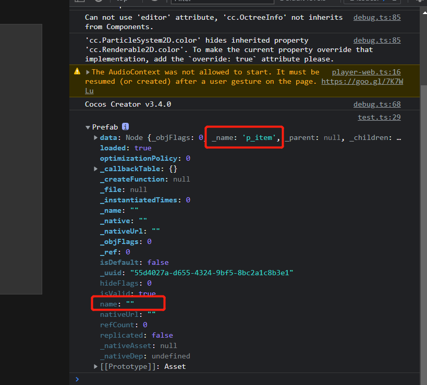This screenshot has height=385, width=427.
Task: Select the '_nativeDep: undefined' row
Action: coord(145,356)
